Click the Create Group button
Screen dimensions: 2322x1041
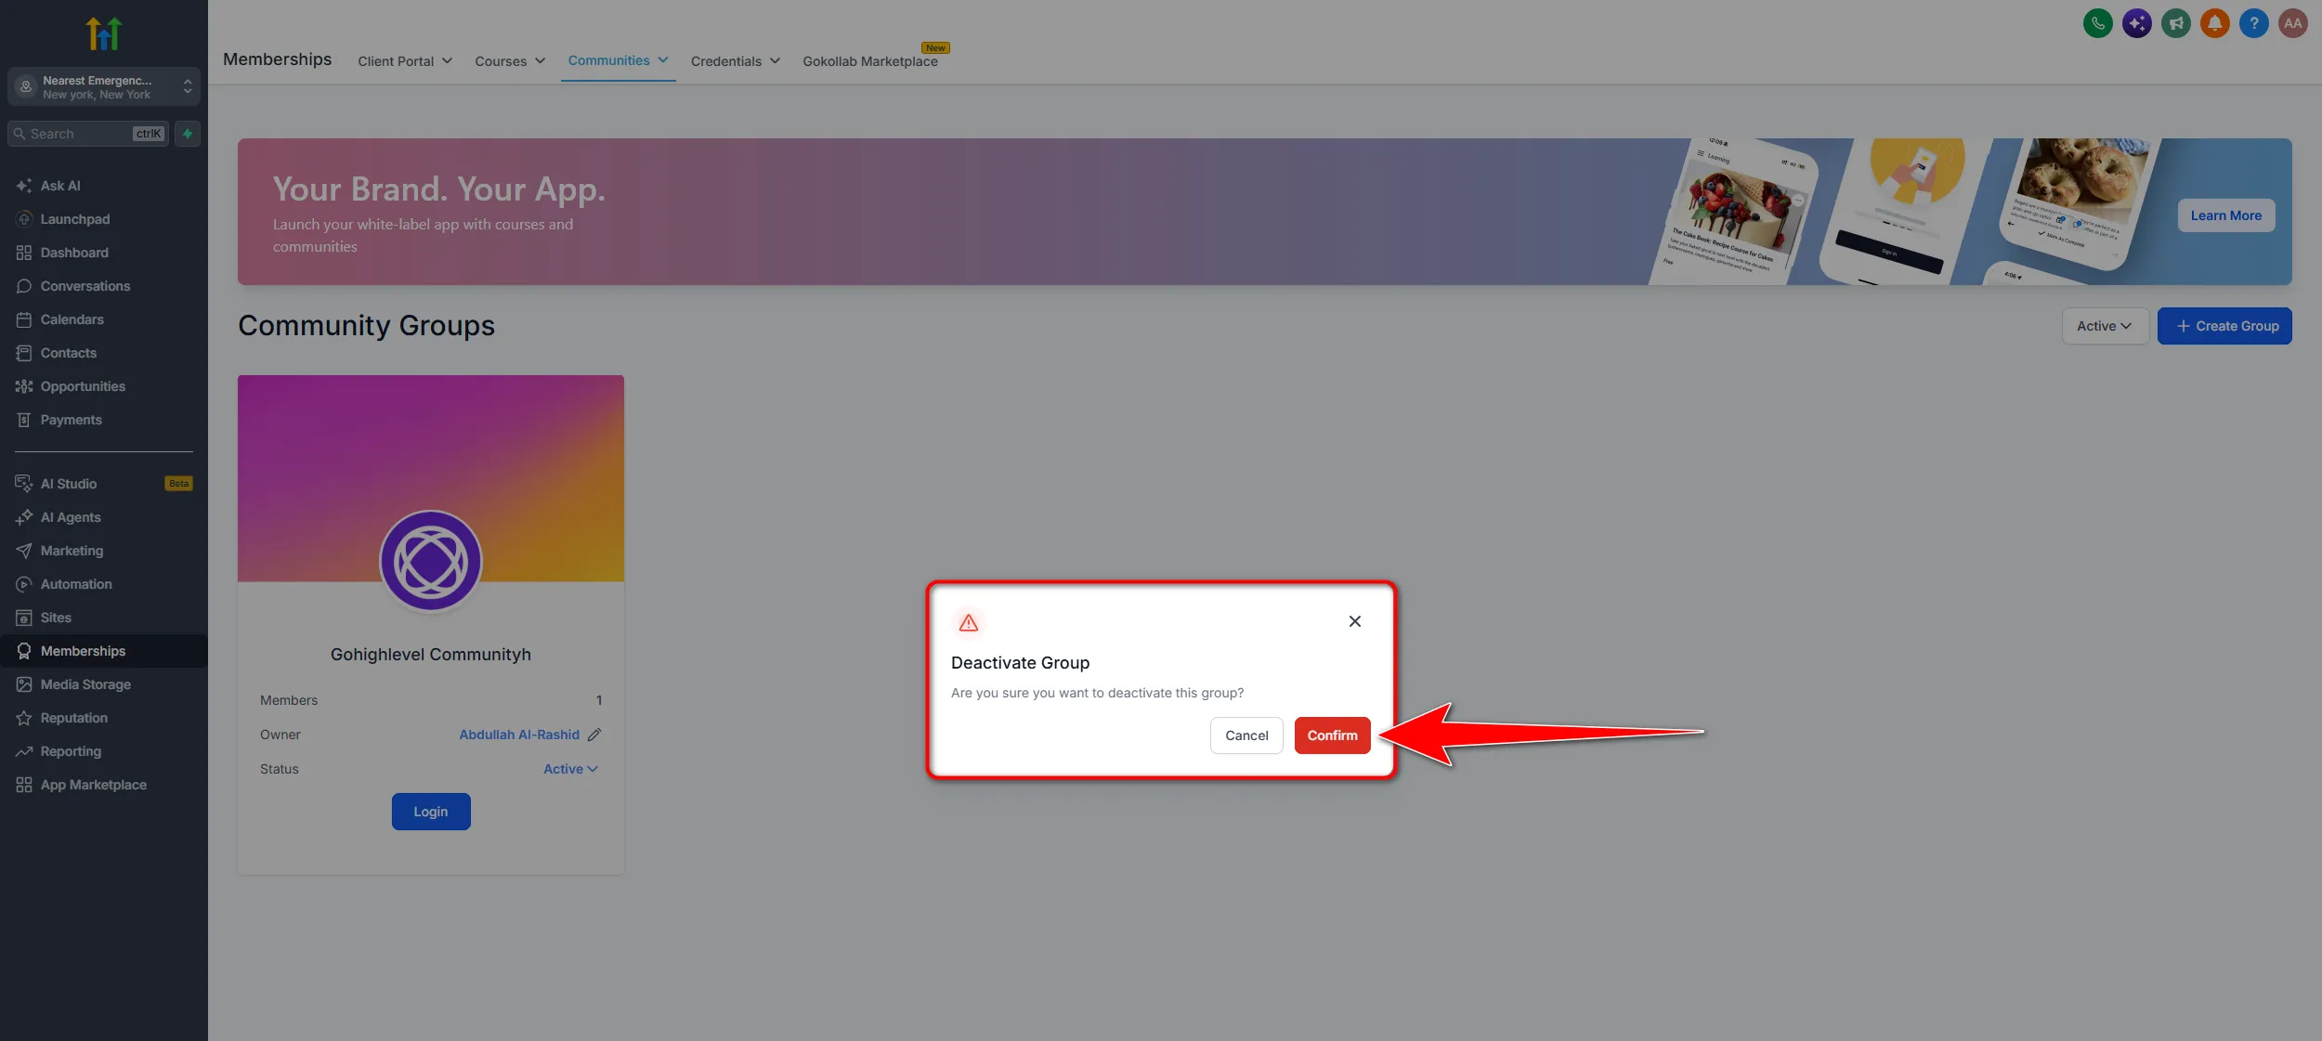2224,326
